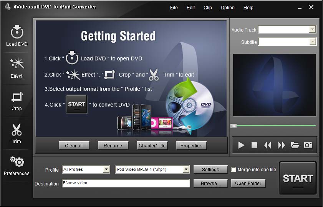Image resolution: width=323 pixels, height=207 pixels.
Task: Click the 4Videosoft app logo icon
Action: (x=8, y=7)
